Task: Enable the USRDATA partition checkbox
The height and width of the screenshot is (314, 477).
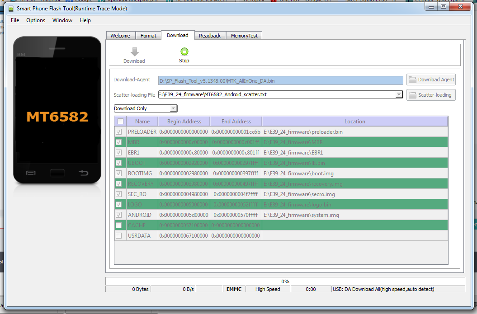Action: coord(118,235)
